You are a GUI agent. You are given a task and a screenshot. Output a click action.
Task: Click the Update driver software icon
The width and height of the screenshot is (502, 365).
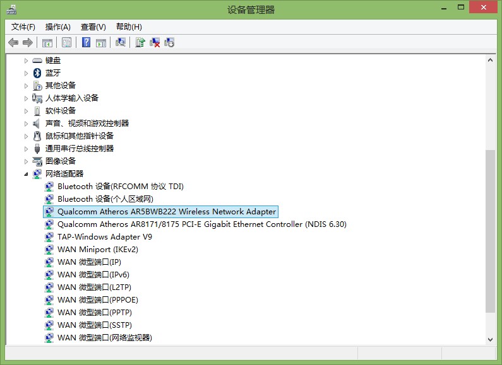point(140,42)
